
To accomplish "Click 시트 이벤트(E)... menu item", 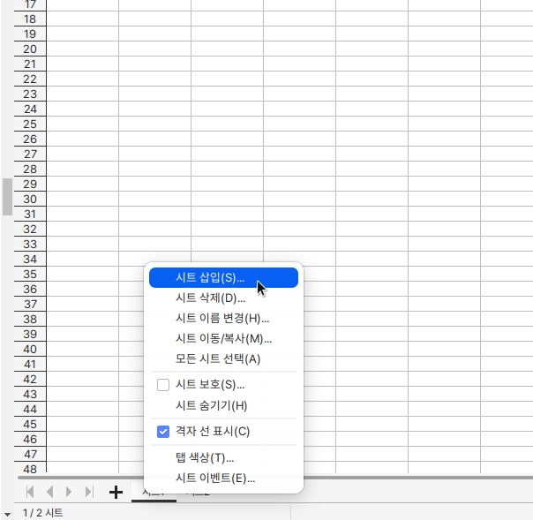I will [215, 479].
